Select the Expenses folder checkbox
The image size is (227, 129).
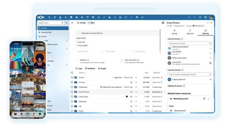tap(72, 101)
